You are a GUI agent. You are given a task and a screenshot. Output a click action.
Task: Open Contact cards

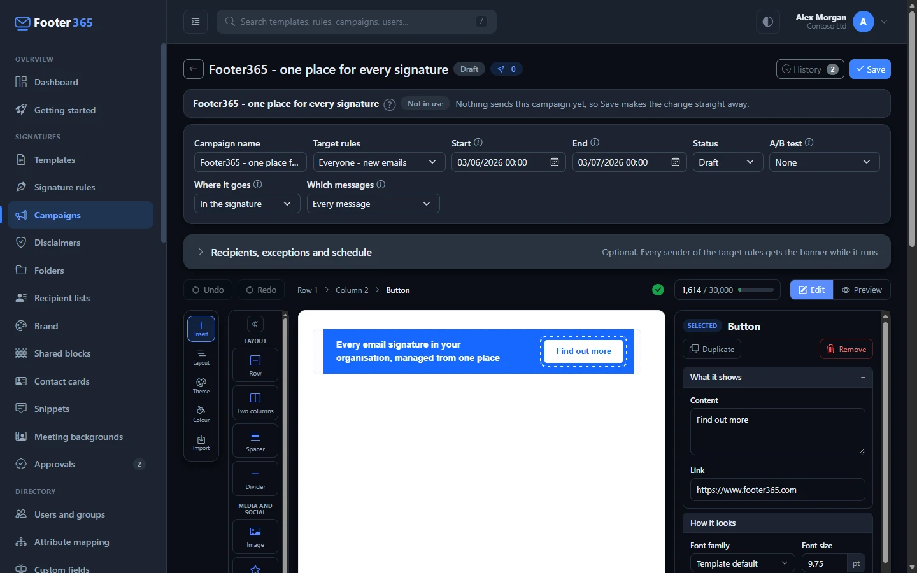80,381
